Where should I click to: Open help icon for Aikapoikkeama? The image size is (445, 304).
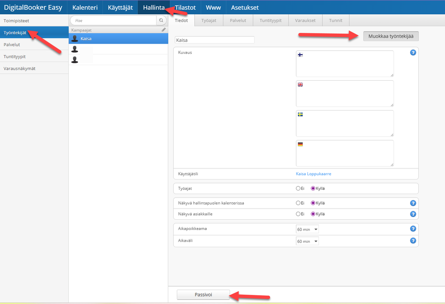(413, 229)
